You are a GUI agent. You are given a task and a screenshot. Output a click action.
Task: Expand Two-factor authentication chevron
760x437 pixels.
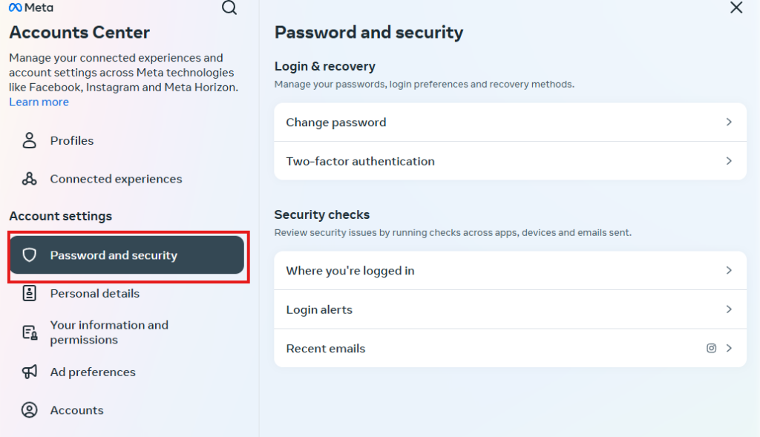coord(729,161)
